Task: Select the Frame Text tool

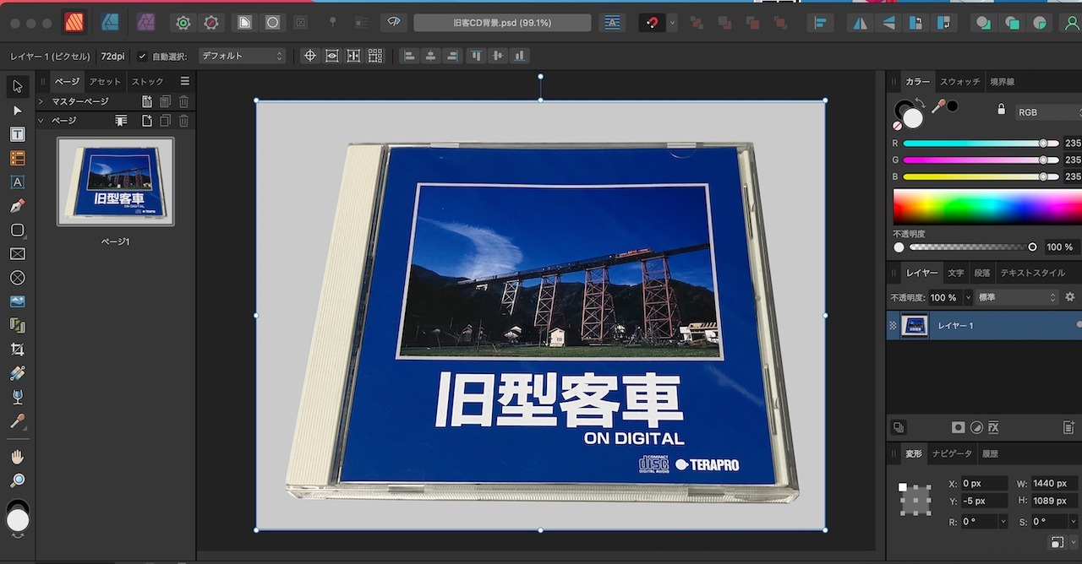Action: click(17, 134)
